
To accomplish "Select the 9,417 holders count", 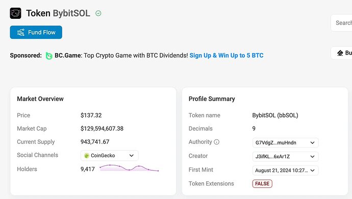I will (88, 169).
